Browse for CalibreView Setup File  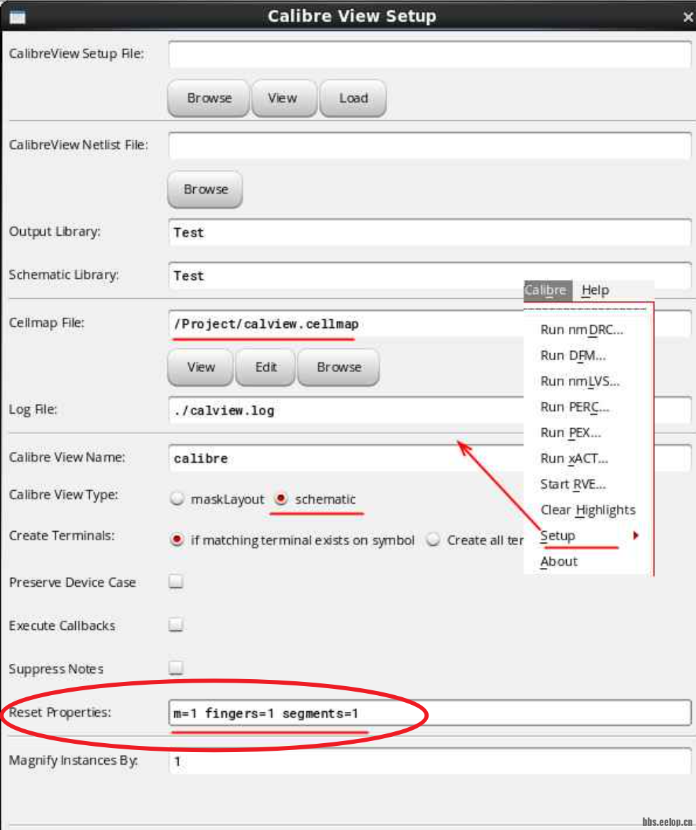tap(208, 99)
